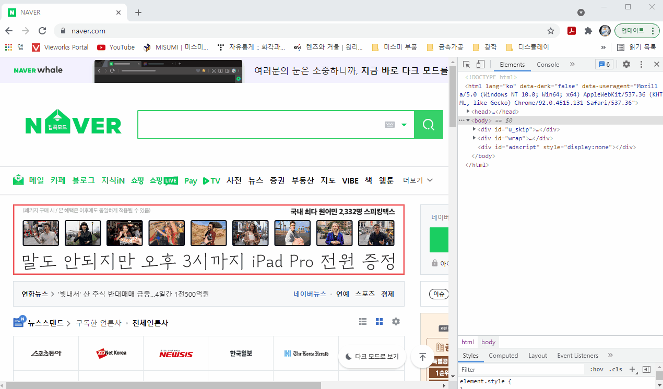Open DevTools customize three-dot menu
The width and height of the screenshot is (663, 389).
[x=642, y=64]
